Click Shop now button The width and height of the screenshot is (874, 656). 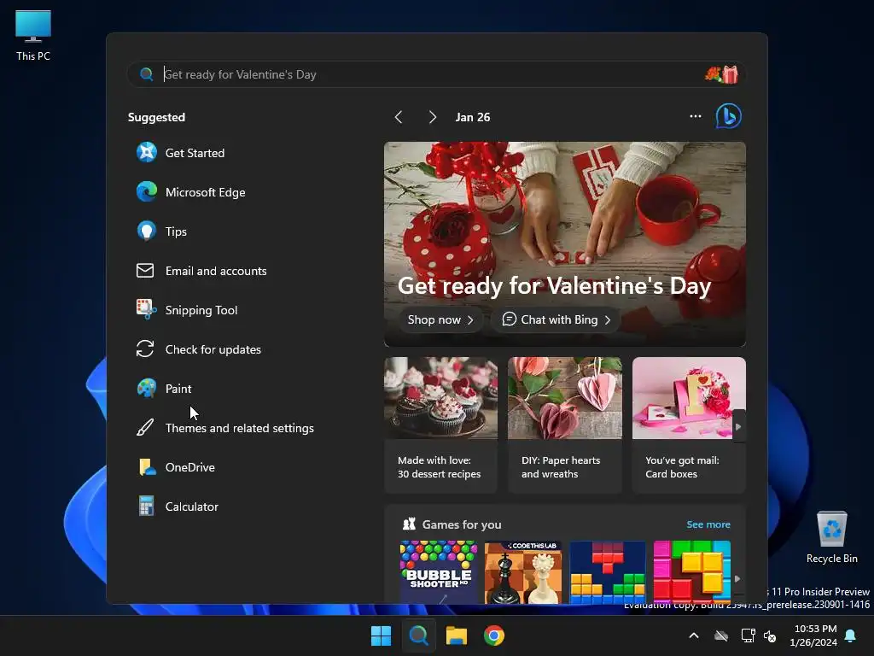coord(440,319)
